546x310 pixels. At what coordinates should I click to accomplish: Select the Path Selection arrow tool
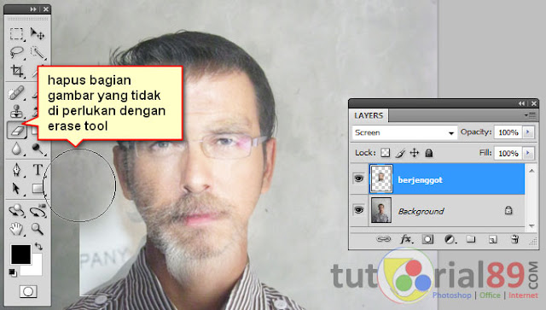coord(16,189)
